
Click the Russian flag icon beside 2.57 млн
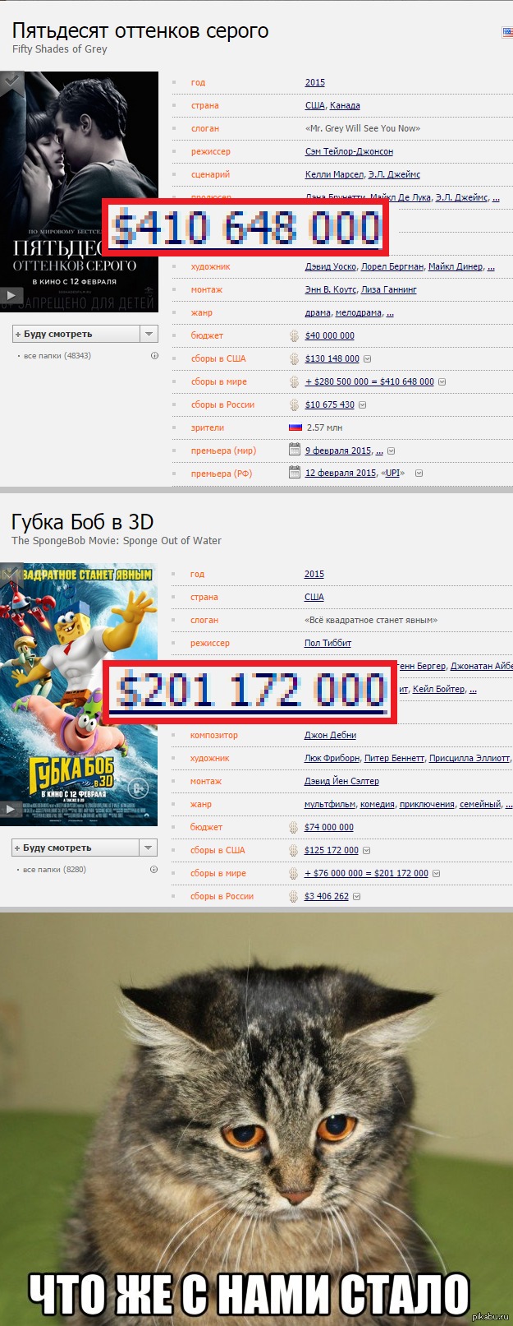(295, 427)
